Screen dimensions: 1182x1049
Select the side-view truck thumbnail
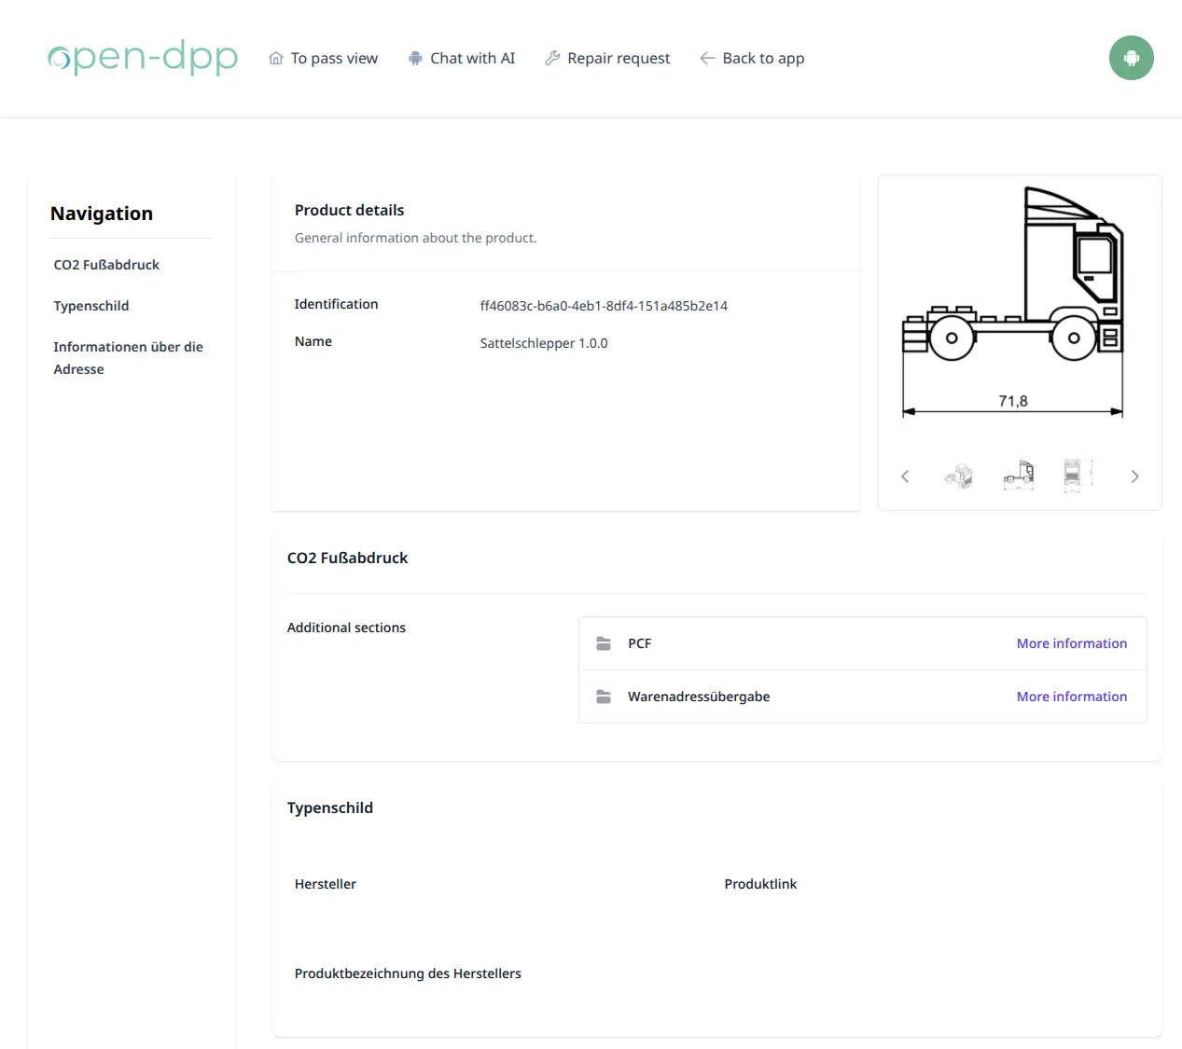tap(1018, 476)
